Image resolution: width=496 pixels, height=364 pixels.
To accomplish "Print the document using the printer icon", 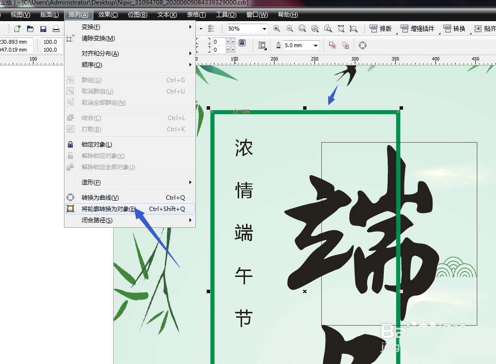I will click(56, 29).
